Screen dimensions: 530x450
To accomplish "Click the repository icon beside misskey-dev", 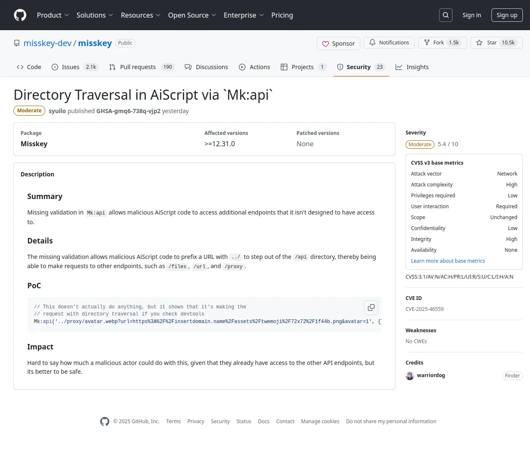I will pyautogui.click(x=17, y=43).
